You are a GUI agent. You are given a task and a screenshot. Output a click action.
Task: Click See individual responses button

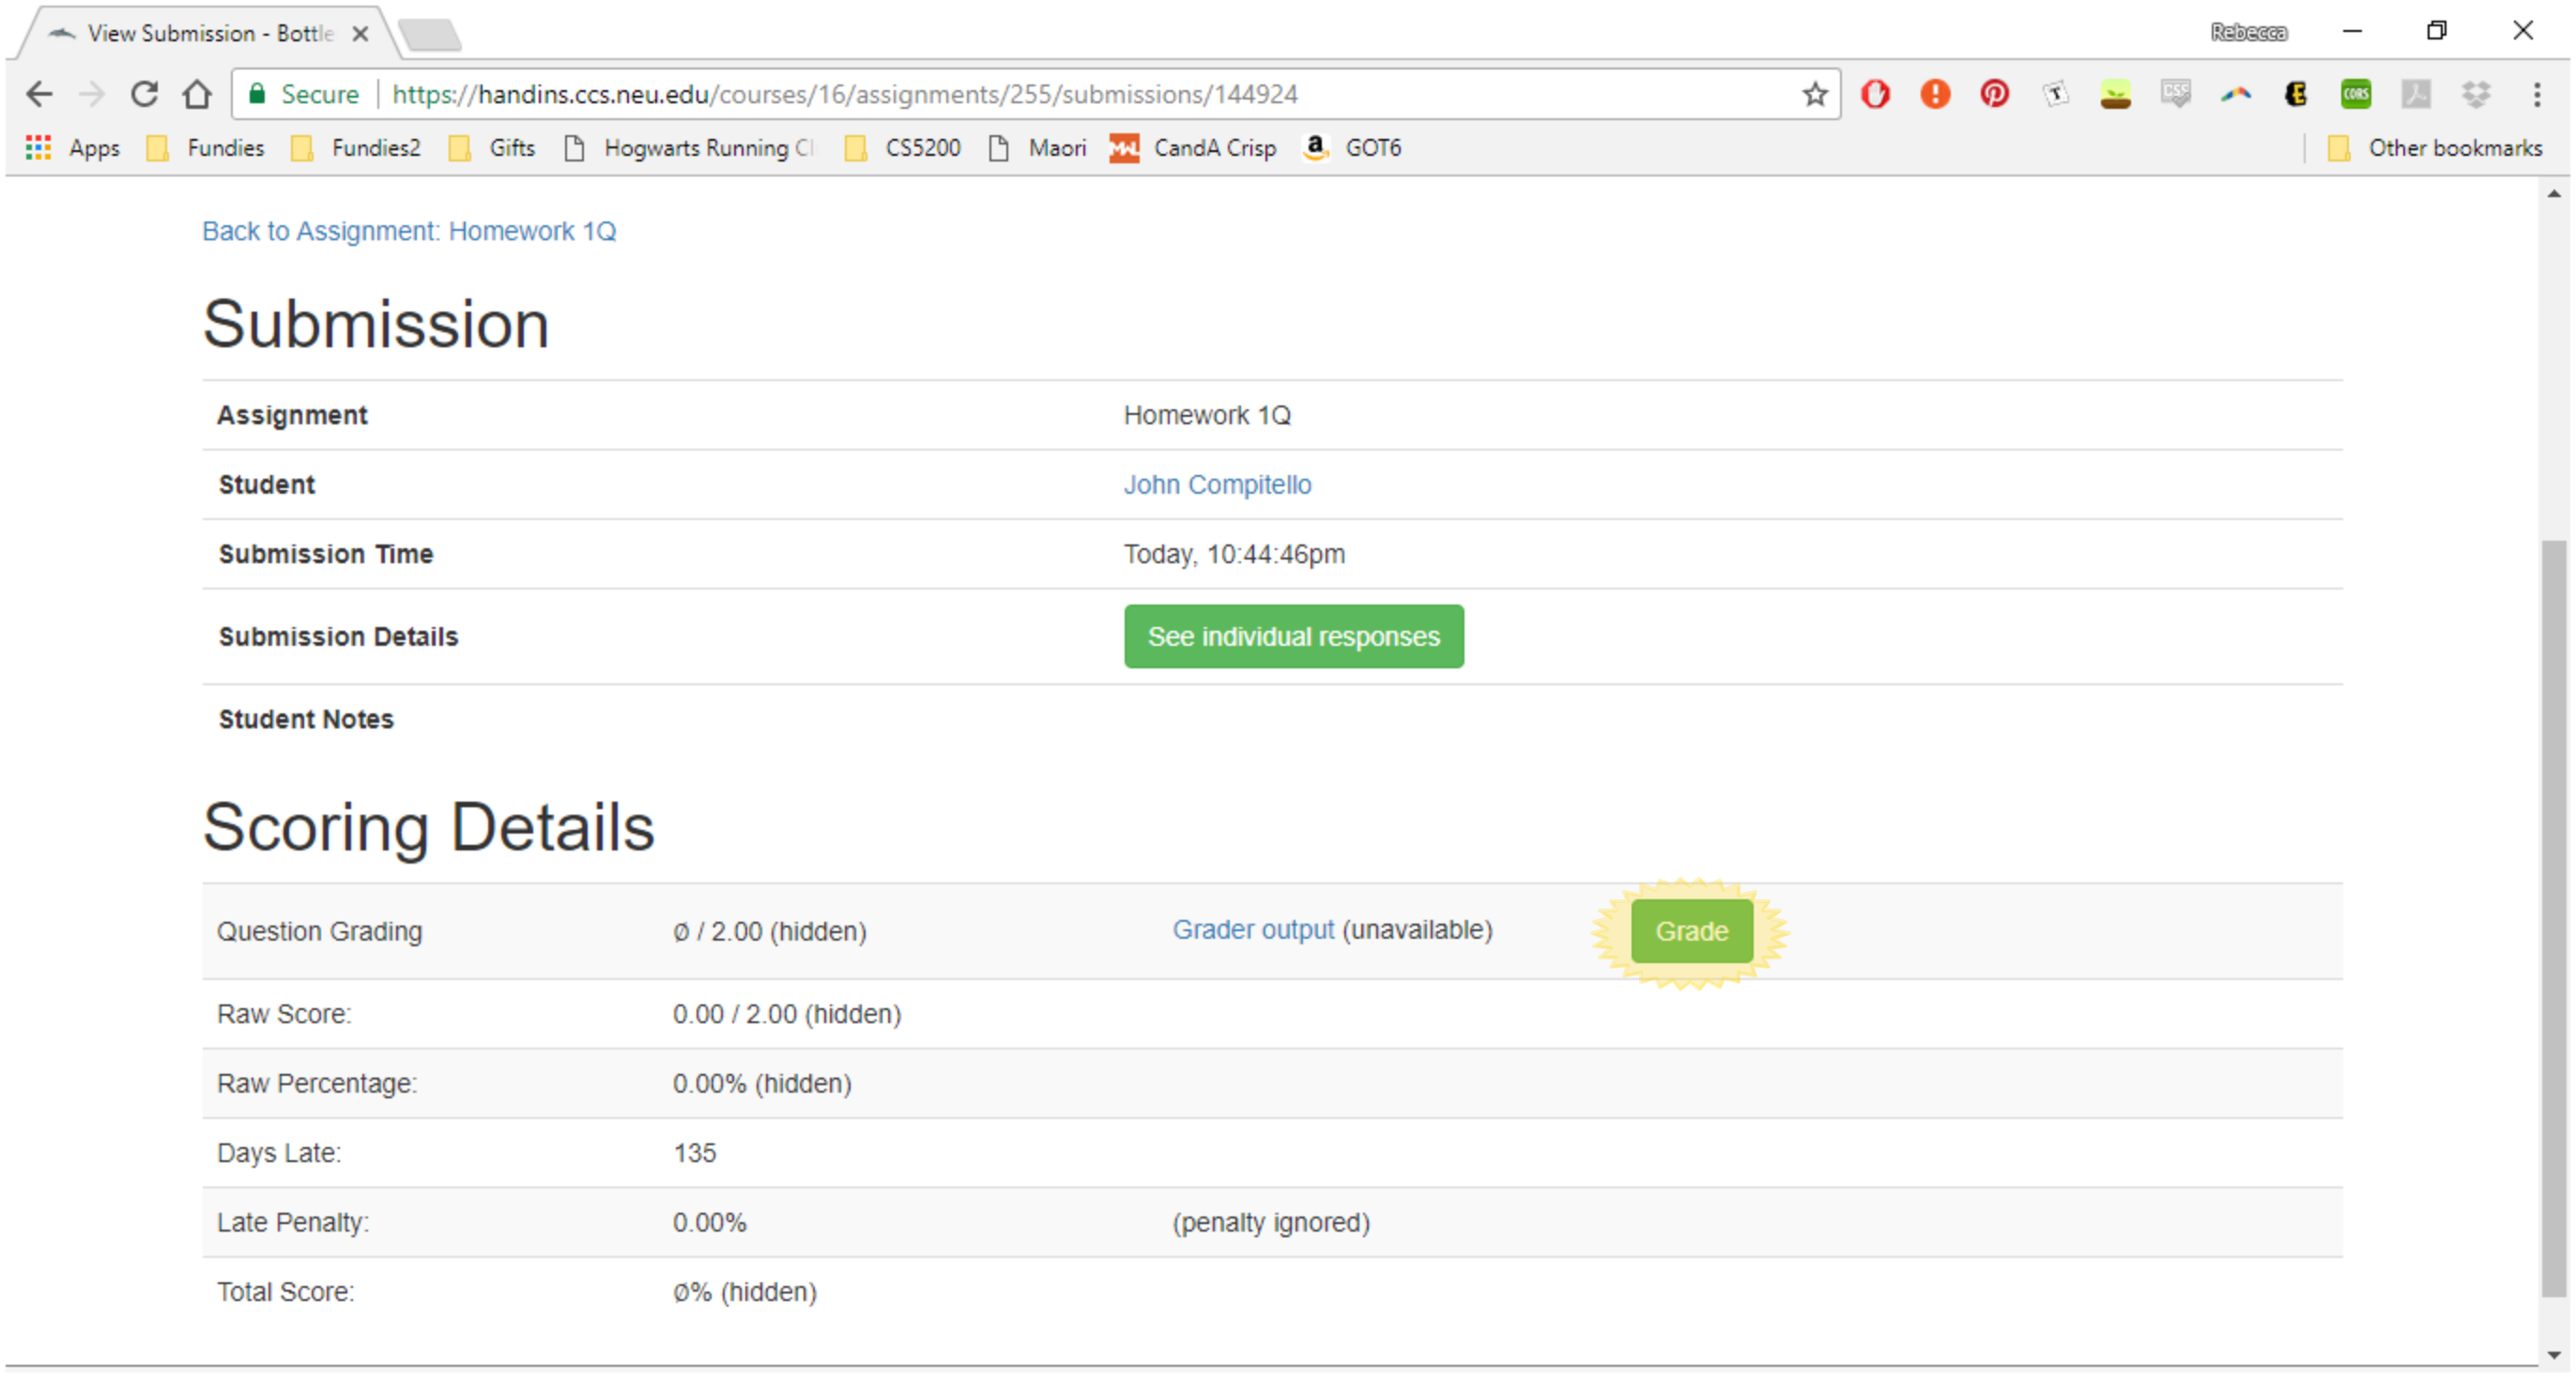click(1293, 636)
